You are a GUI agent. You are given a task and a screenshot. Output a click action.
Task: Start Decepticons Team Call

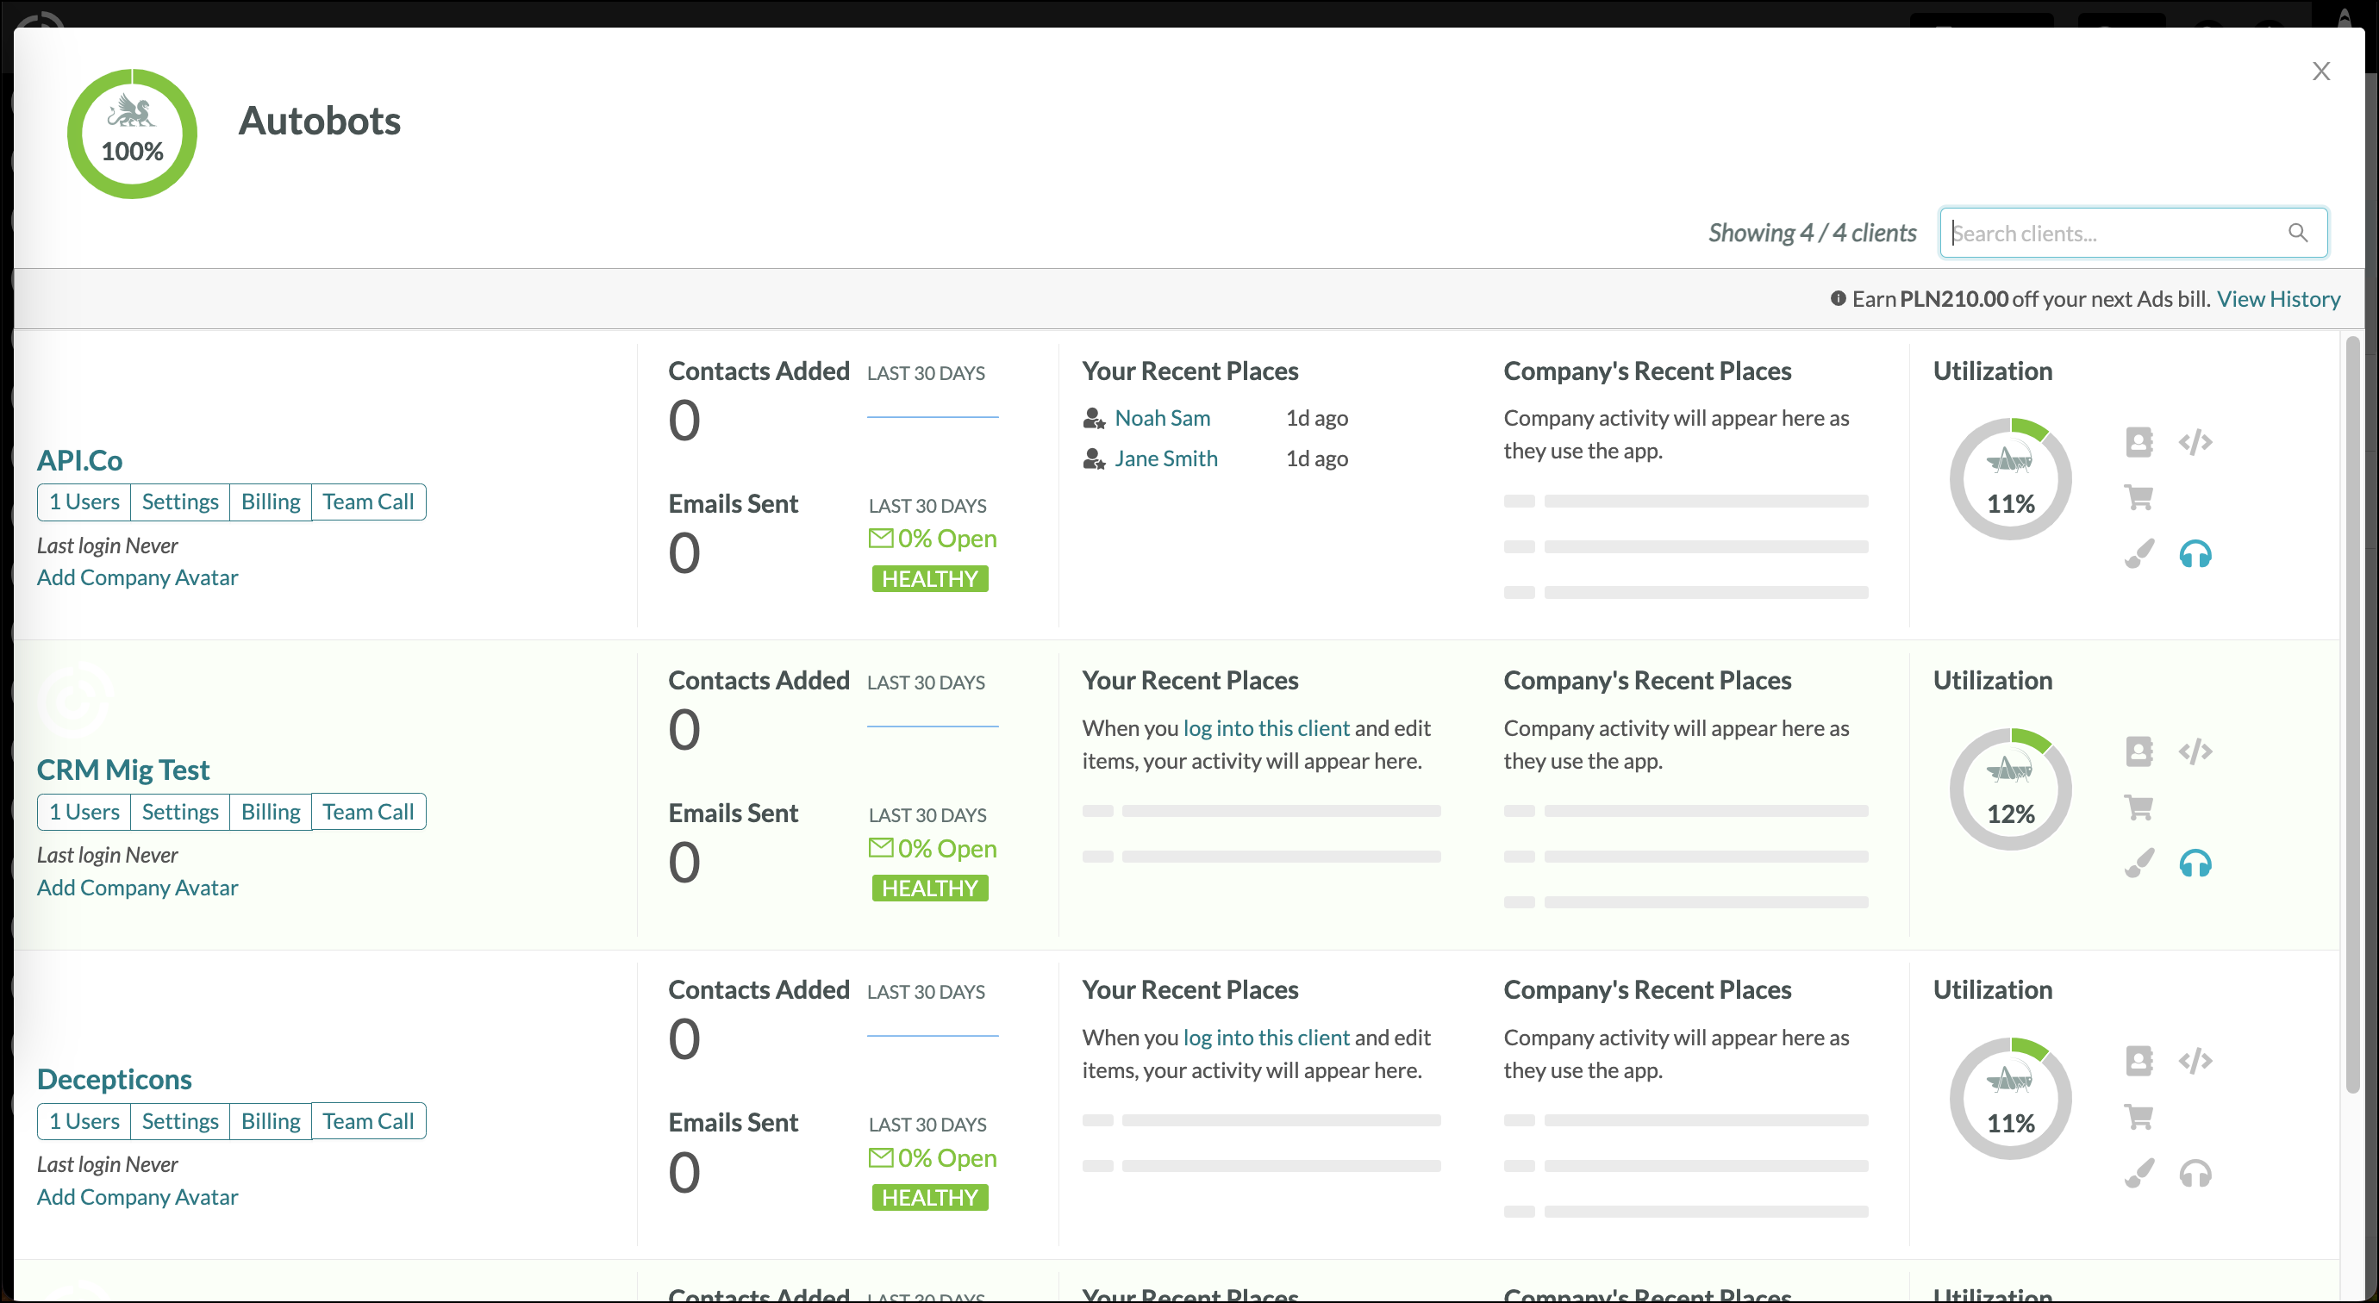[369, 1121]
